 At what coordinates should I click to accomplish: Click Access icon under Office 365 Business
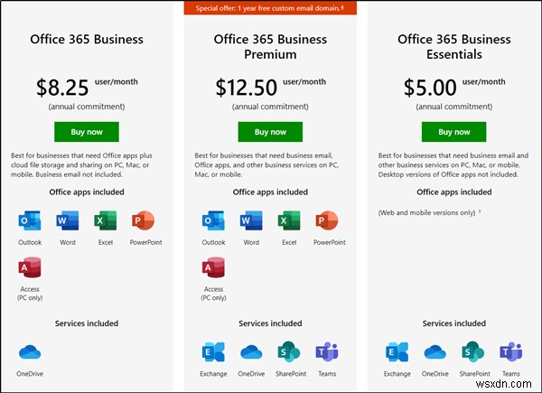(30, 267)
